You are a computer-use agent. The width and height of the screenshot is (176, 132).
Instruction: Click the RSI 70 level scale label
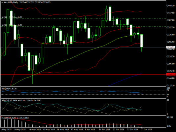(x=168, y=90)
